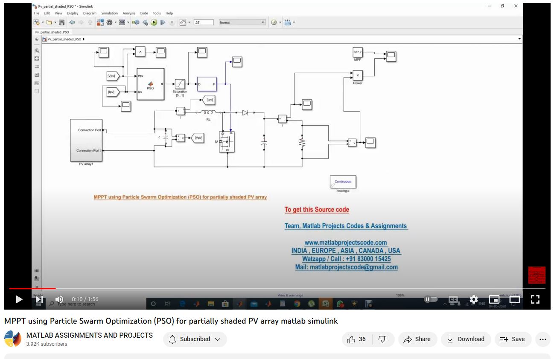Viewport: 554px width, 359px height.
Task: Turn on closed captions
Action: [453, 299]
